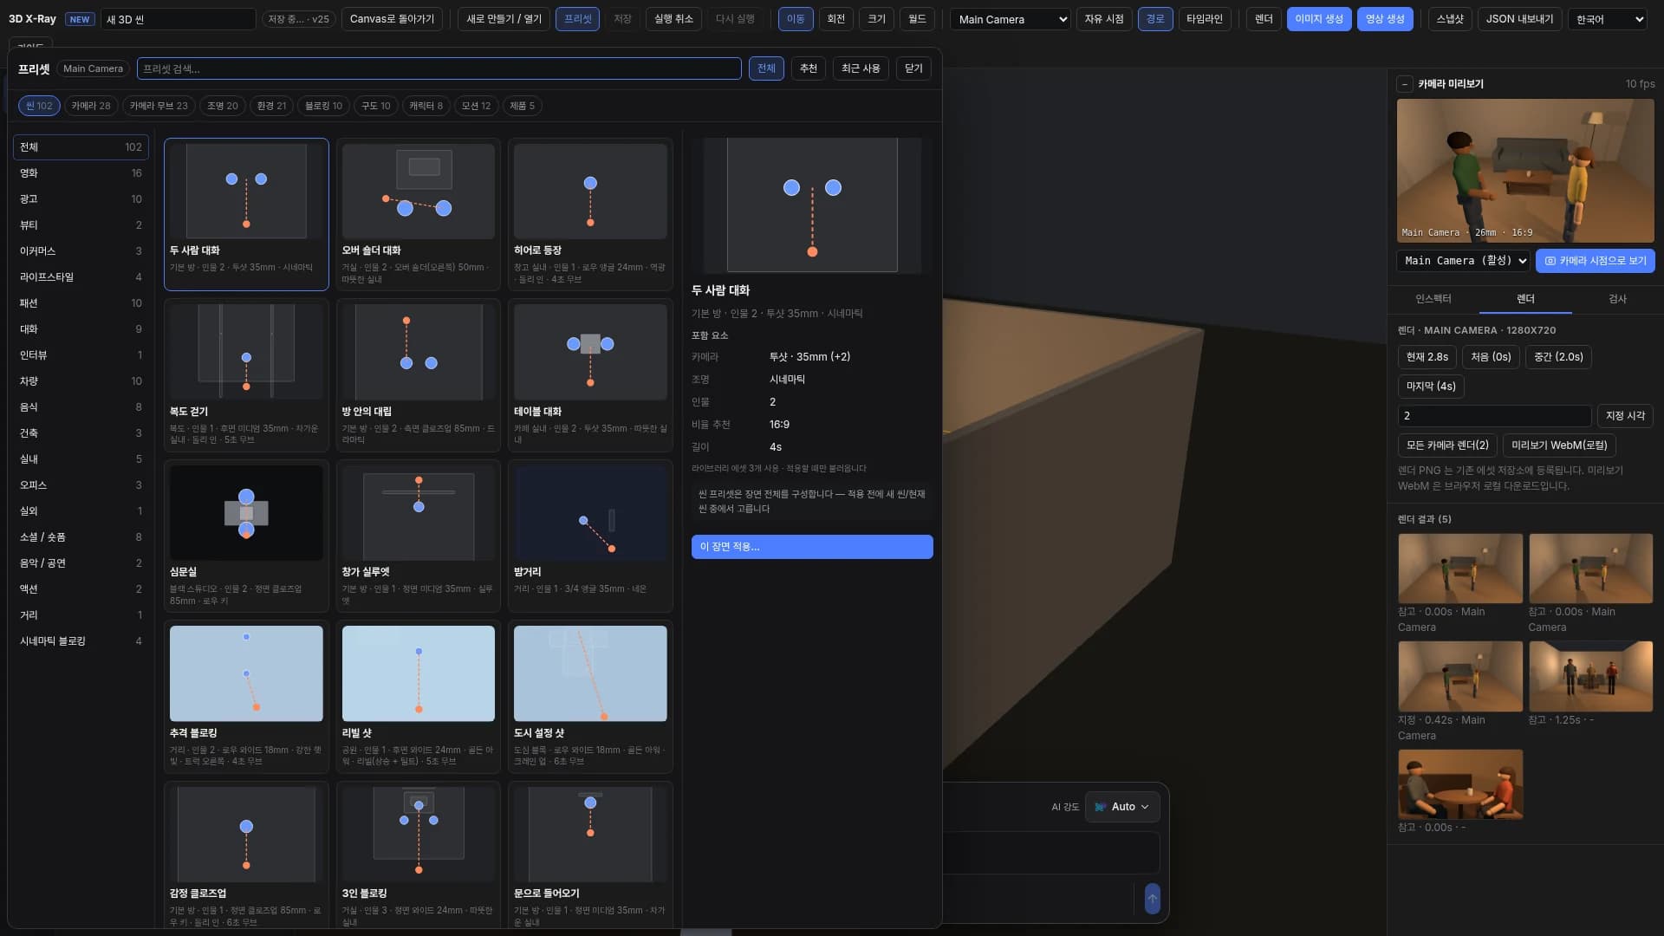Screen dimensions: 1664x936
Task: Switch to the 검사 tab
Action: point(1617,299)
